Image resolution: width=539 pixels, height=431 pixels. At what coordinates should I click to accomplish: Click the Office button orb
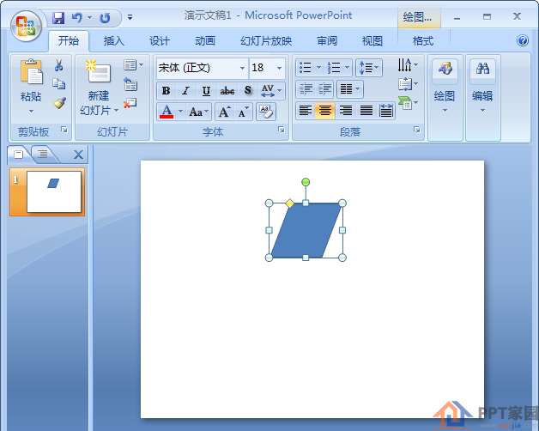26,26
